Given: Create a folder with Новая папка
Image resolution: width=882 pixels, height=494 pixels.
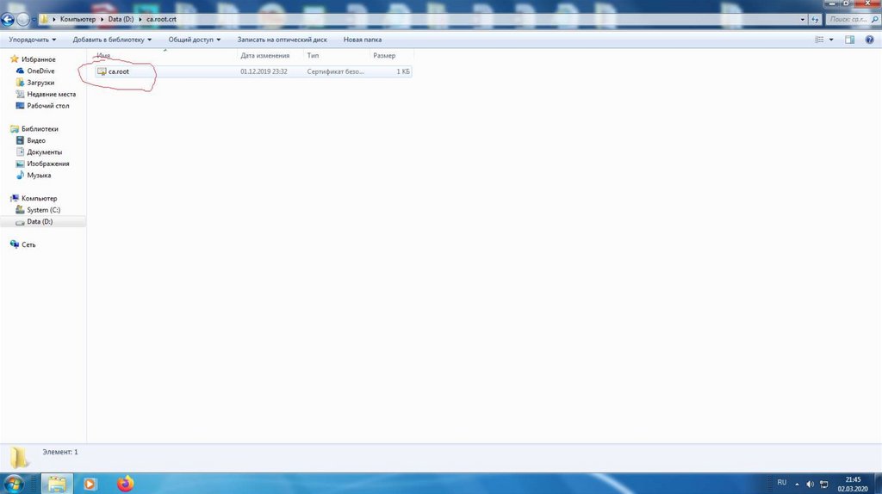Looking at the screenshot, I should pos(362,40).
